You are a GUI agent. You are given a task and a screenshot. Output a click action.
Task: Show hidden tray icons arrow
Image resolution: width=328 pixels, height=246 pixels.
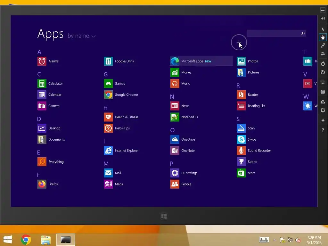click(275, 240)
